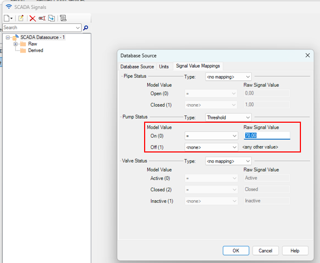Select the SCADA Datasource - 1 node
This screenshot has width=320, height=263.
point(42,37)
